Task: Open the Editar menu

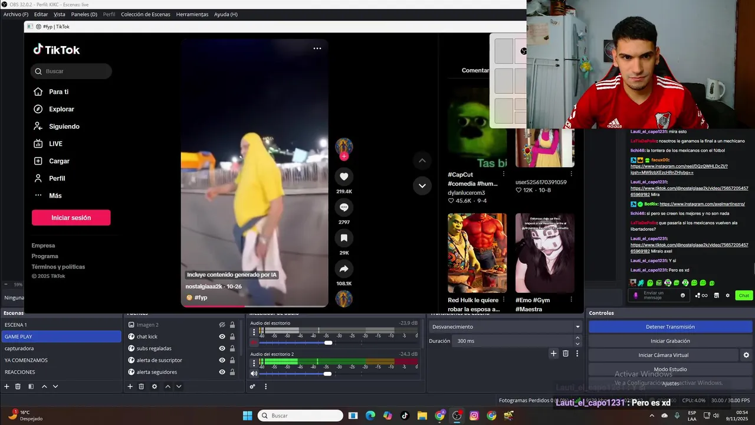Action: [41, 14]
